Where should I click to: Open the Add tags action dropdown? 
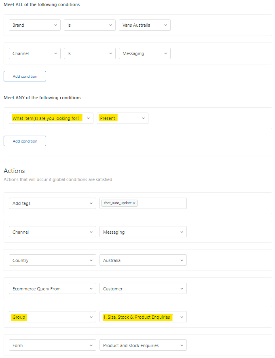[53, 203]
